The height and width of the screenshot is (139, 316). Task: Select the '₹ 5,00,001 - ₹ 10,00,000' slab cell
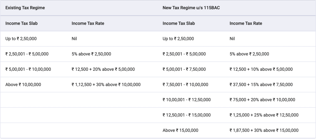click(28, 69)
